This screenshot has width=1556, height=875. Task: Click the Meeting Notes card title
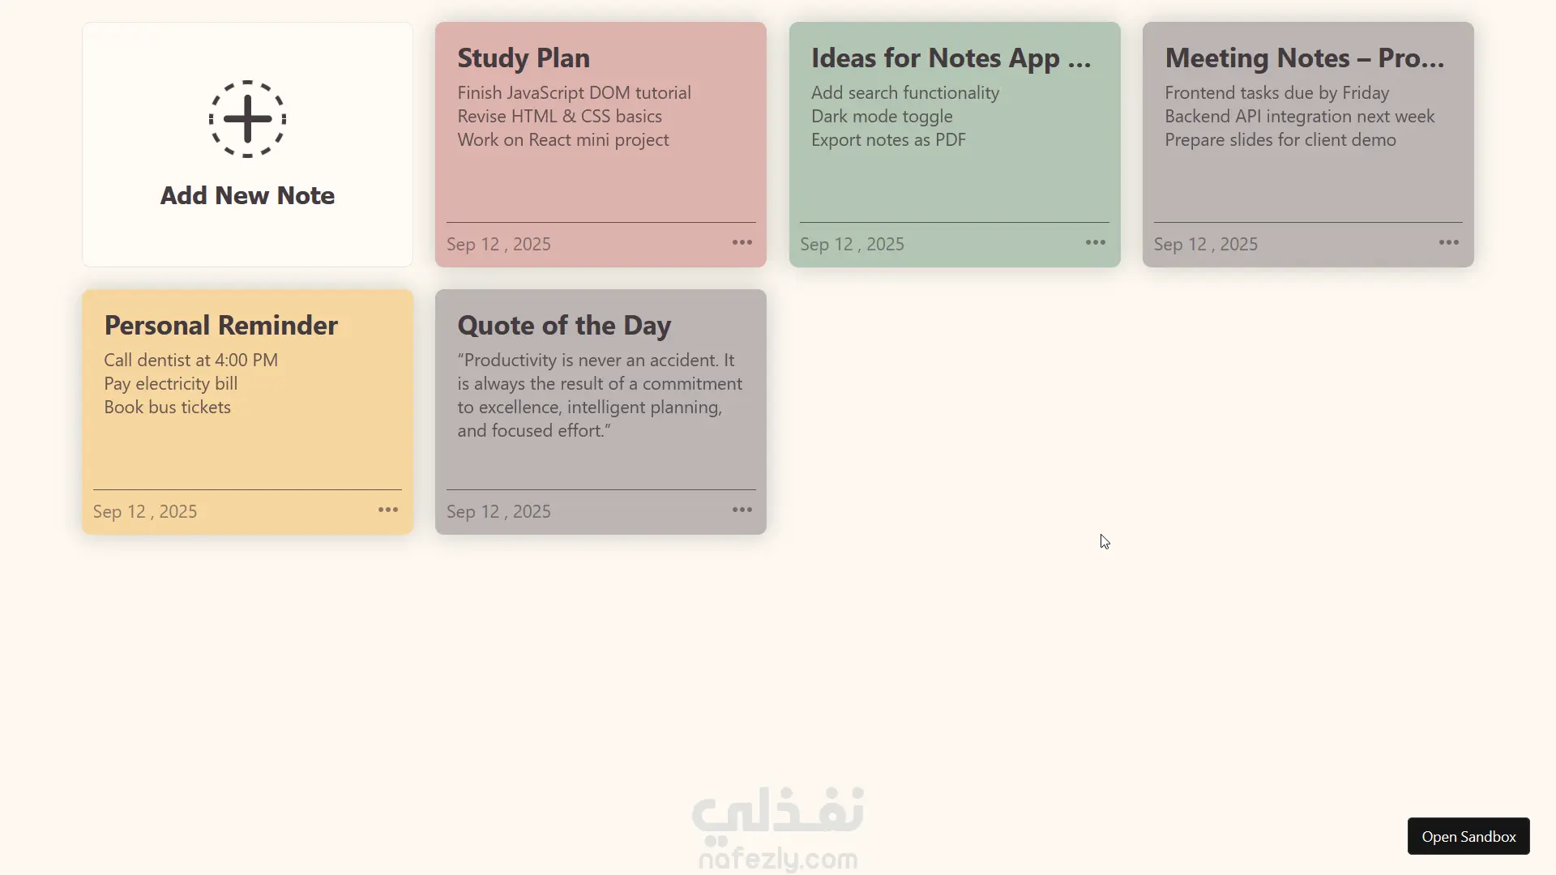[1304, 58]
